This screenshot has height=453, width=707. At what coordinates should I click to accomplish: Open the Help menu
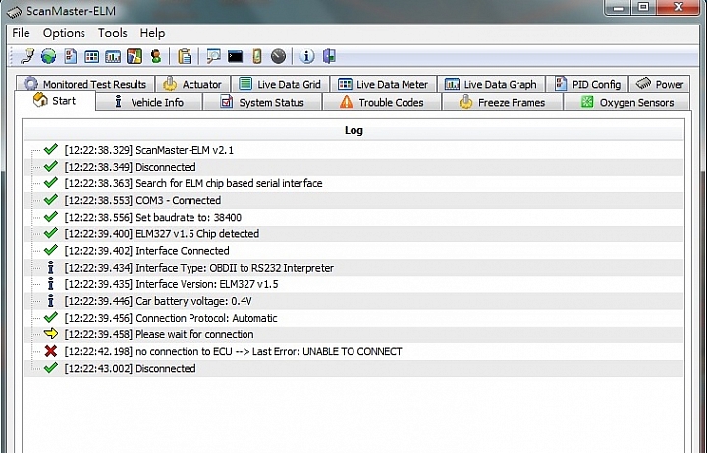pos(152,33)
